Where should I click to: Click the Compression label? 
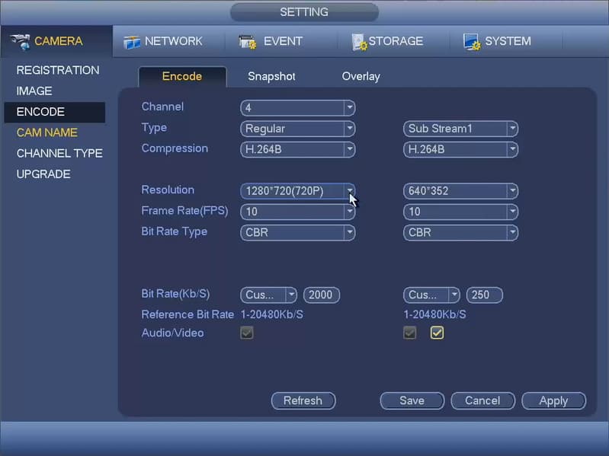(x=175, y=148)
